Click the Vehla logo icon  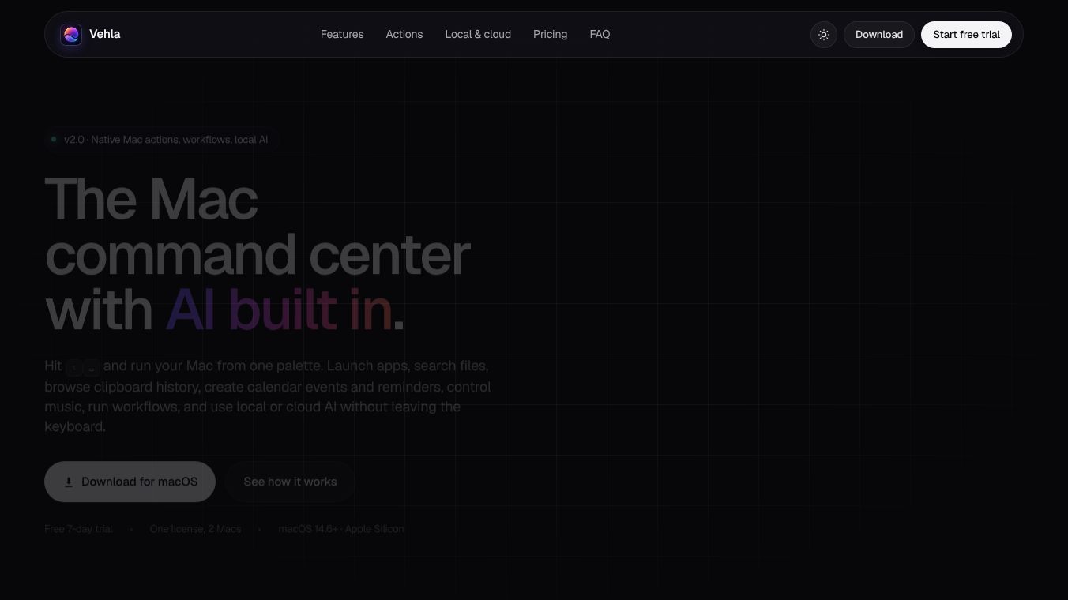[71, 35]
